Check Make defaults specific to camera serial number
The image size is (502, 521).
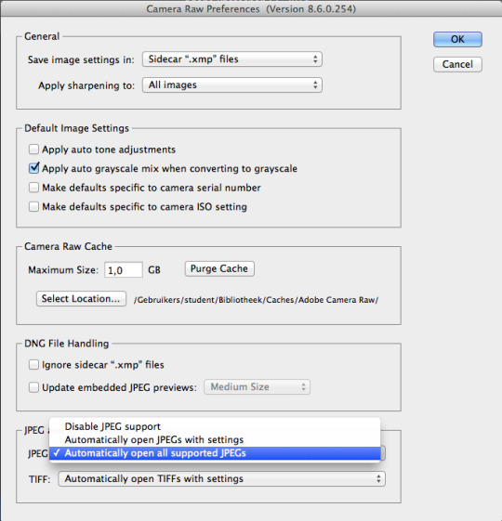coord(33,188)
